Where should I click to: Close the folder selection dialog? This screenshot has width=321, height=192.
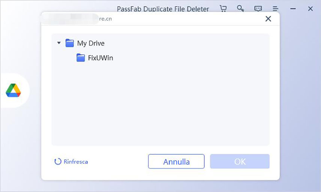pos(268,19)
